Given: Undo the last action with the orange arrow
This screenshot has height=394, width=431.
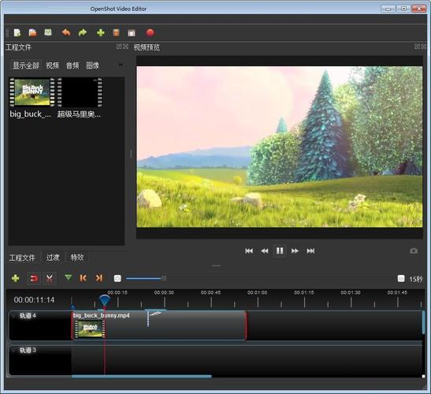Looking at the screenshot, I should click(x=66, y=32).
